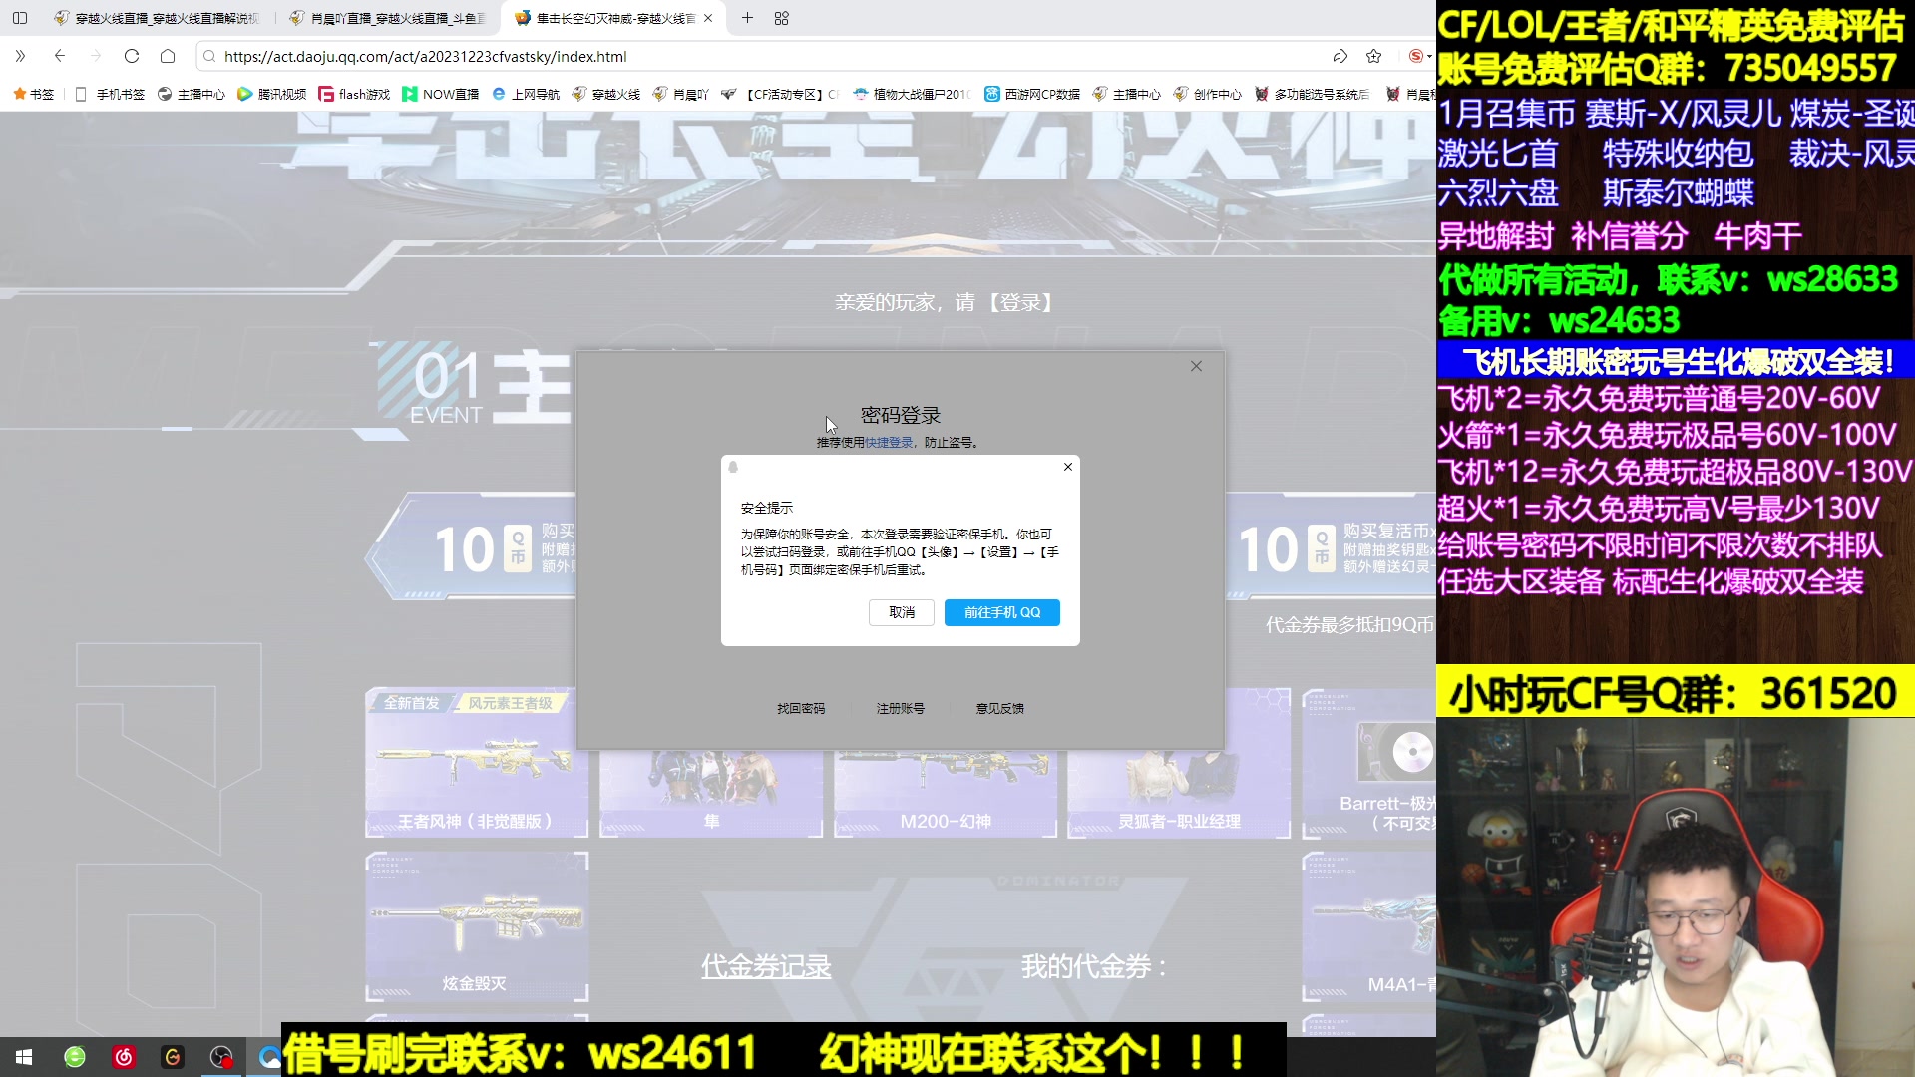1915x1077 pixels.
Task: Click the right 10 Q币 购买复活币 banner
Action: [x=1331, y=547]
